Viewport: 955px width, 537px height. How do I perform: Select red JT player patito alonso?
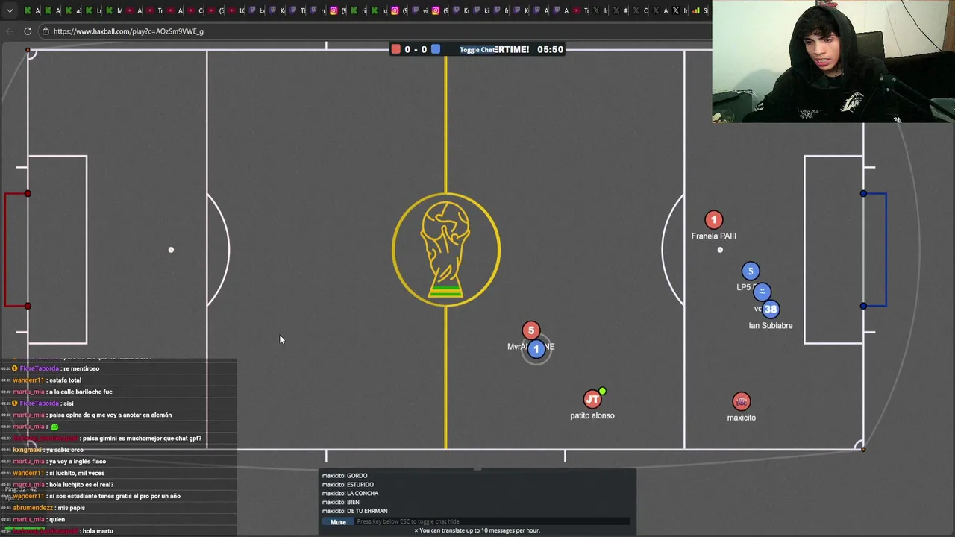point(592,400)
